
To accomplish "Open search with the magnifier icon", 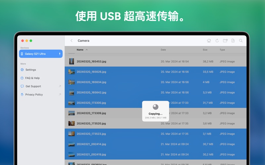I will coord(241,41).
